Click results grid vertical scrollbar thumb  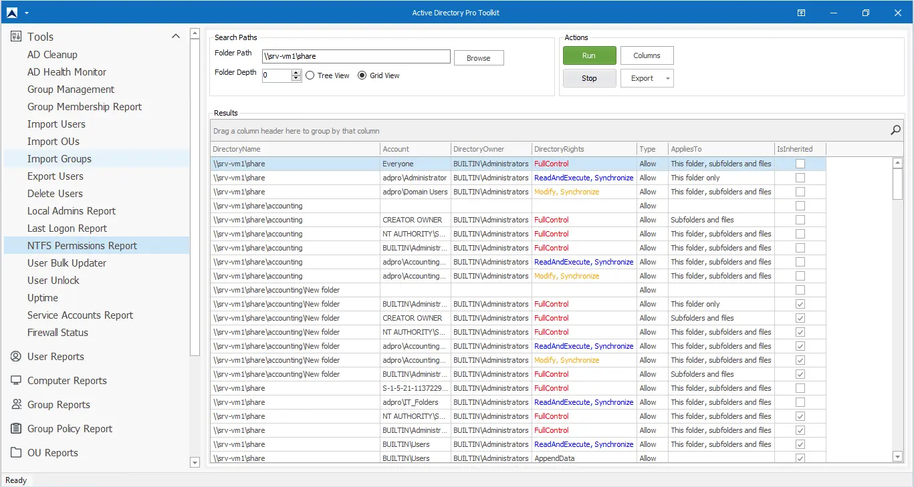(897, 184)
